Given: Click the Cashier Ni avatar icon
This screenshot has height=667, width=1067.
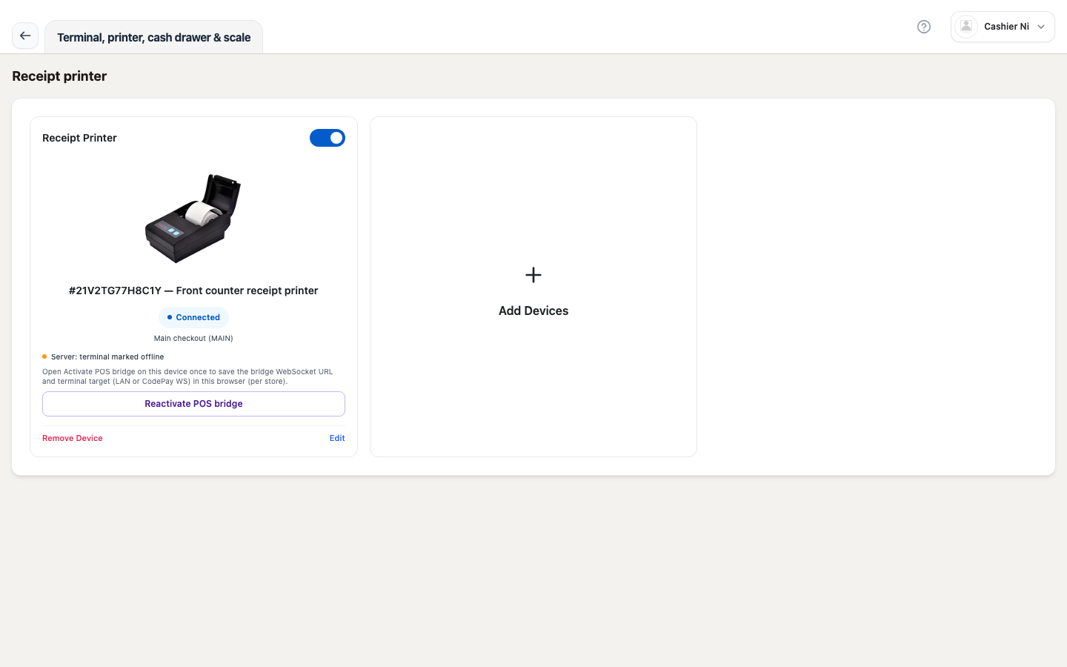Looking at the screenshot, I should [966, 27].
